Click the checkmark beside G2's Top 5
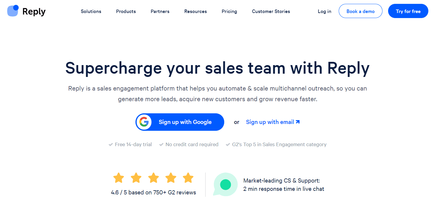This screenshot has width=431, height=208. point(228,144)
